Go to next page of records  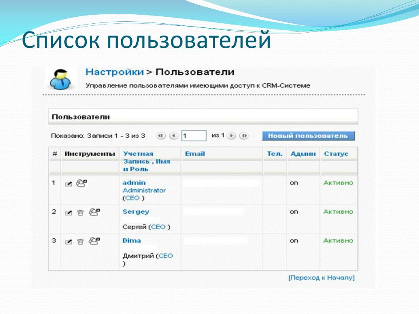(x=231, y=136)
